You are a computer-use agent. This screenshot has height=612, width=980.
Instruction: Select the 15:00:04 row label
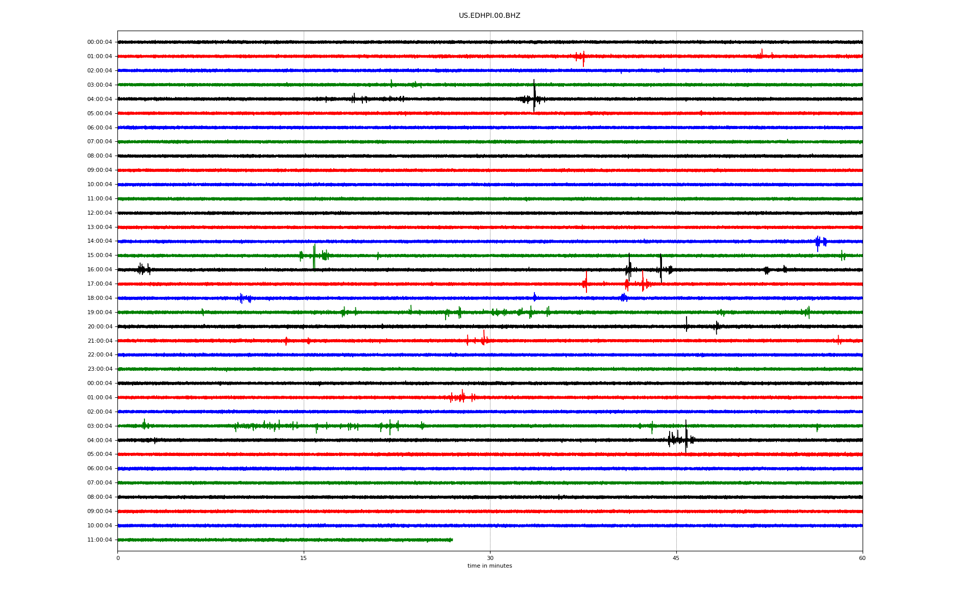[100, 256]
